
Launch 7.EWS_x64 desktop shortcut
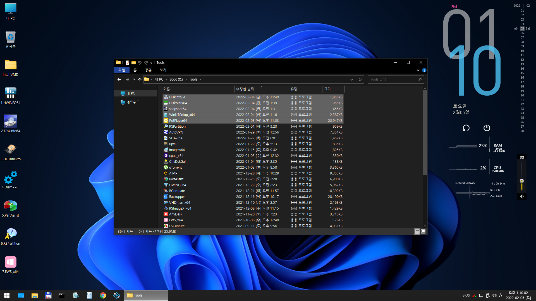[11, 265]
